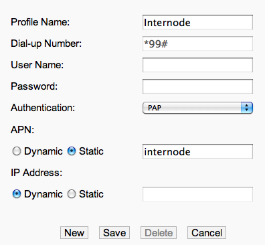Focus the Profile Name field
Screen dimensions: 265x245
[x=197, y=22]
